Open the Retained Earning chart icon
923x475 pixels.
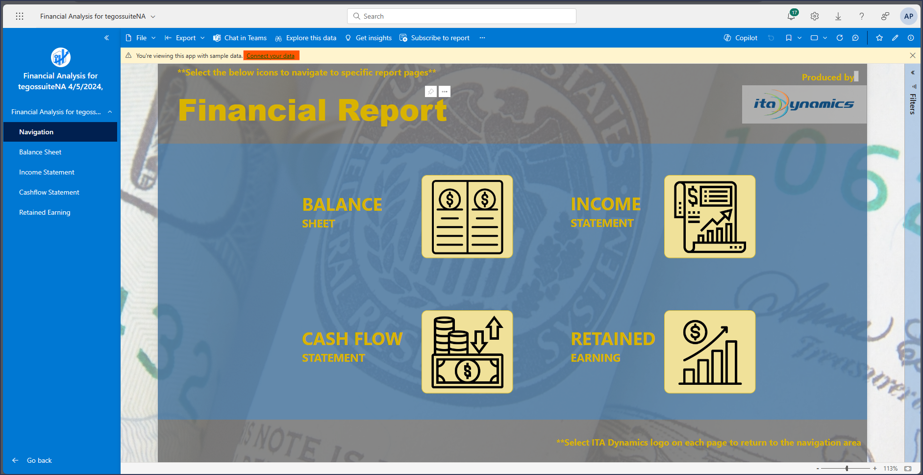pyautogui.click(x=709, y=352)
